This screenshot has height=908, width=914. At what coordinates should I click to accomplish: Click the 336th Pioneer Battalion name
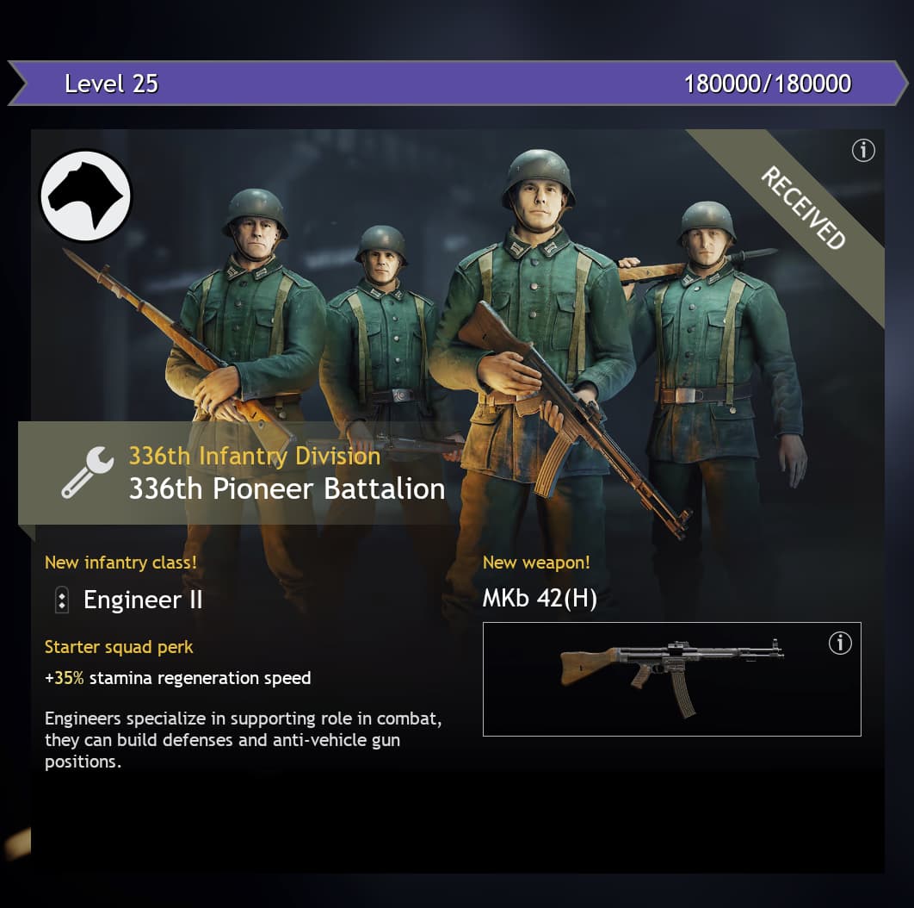coord(287,488)
